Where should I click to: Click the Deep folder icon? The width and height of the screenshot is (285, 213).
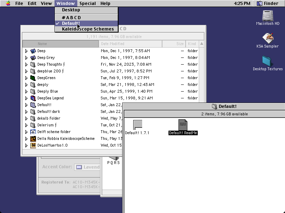[x=33, y=51]
